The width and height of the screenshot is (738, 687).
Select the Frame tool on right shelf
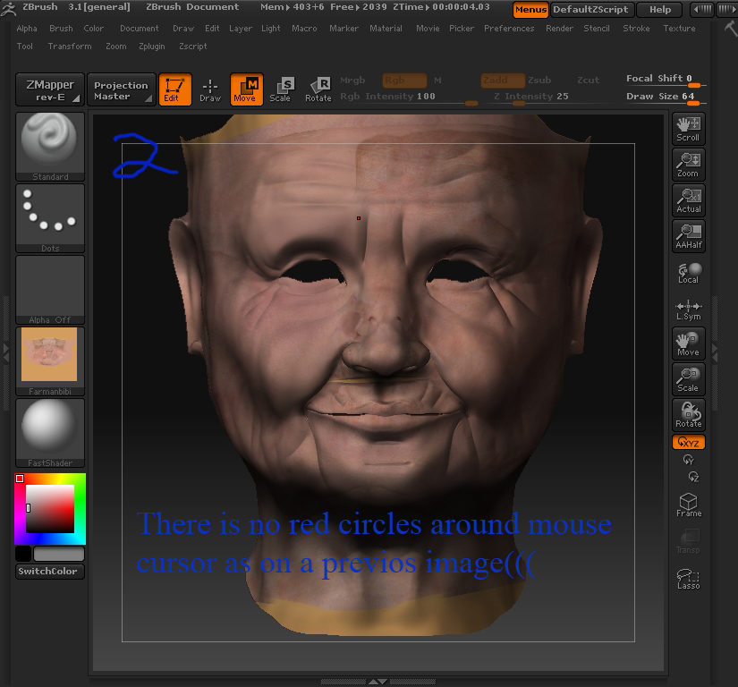pos(688,505)
